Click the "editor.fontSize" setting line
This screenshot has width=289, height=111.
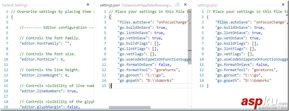point(42,59)
